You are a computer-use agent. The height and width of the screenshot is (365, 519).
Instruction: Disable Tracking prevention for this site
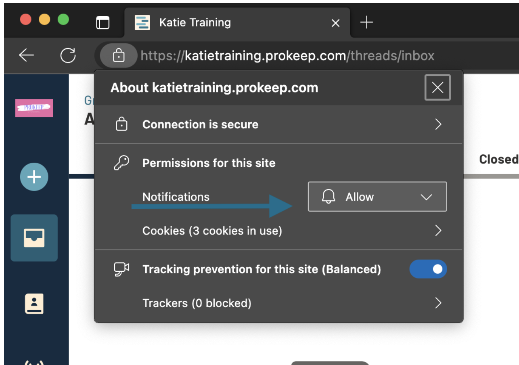click(428, 269)
